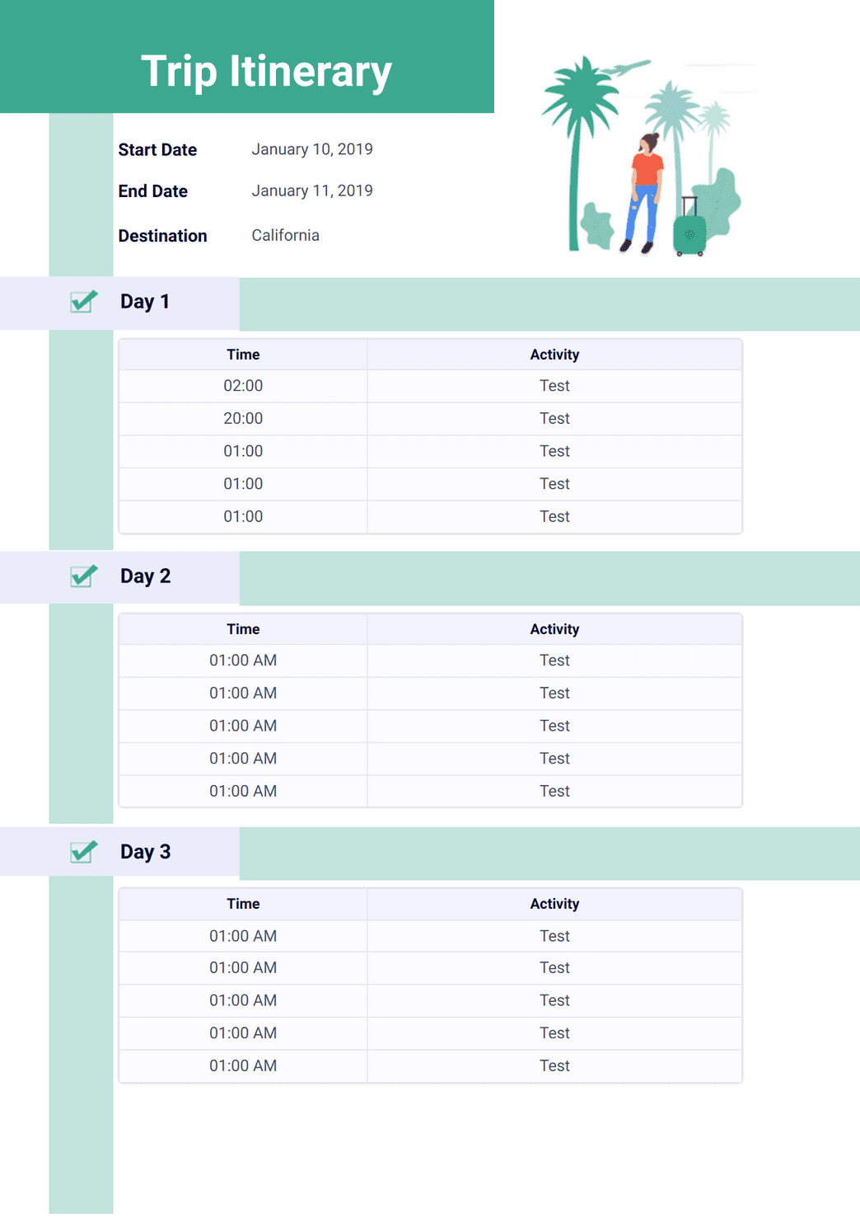
Task: Select the Test activity beside 02:00
Action: pyautogui.click(x=554, y=386)
